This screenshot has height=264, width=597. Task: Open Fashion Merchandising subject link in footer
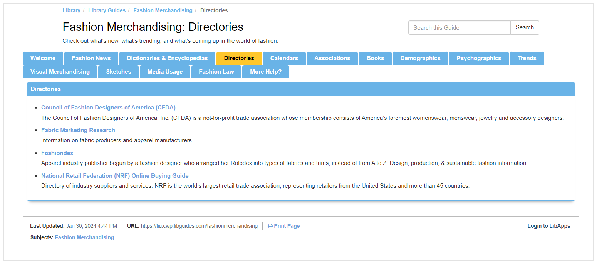point(84,238)
